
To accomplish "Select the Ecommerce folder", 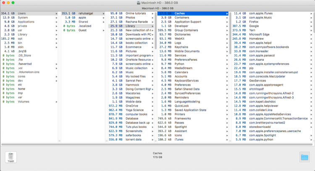I will [131, 47].
